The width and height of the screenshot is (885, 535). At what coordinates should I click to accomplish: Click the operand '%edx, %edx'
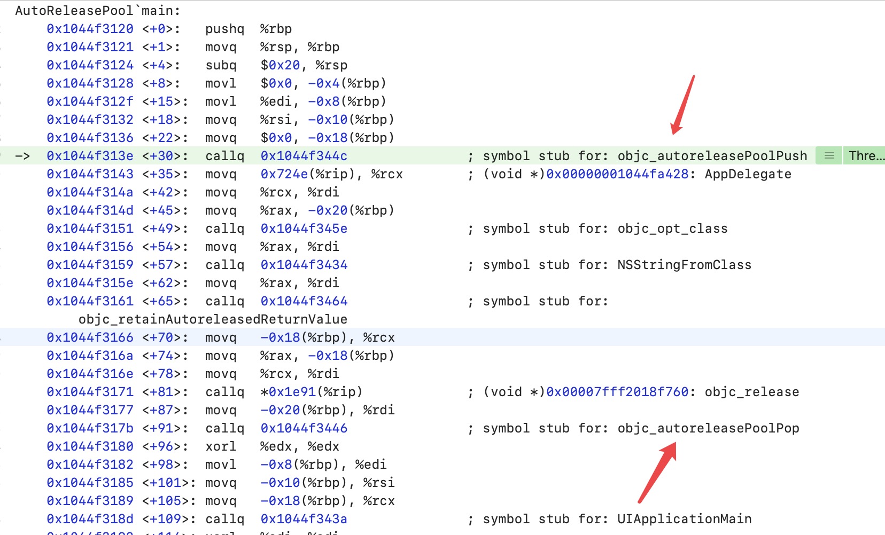point(300,446)
